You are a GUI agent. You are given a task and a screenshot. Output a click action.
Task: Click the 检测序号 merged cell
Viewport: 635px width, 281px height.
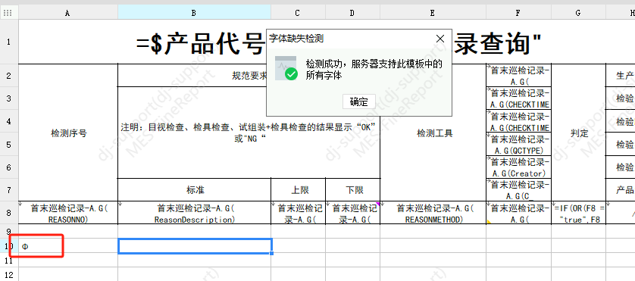(x=68, y=133)
